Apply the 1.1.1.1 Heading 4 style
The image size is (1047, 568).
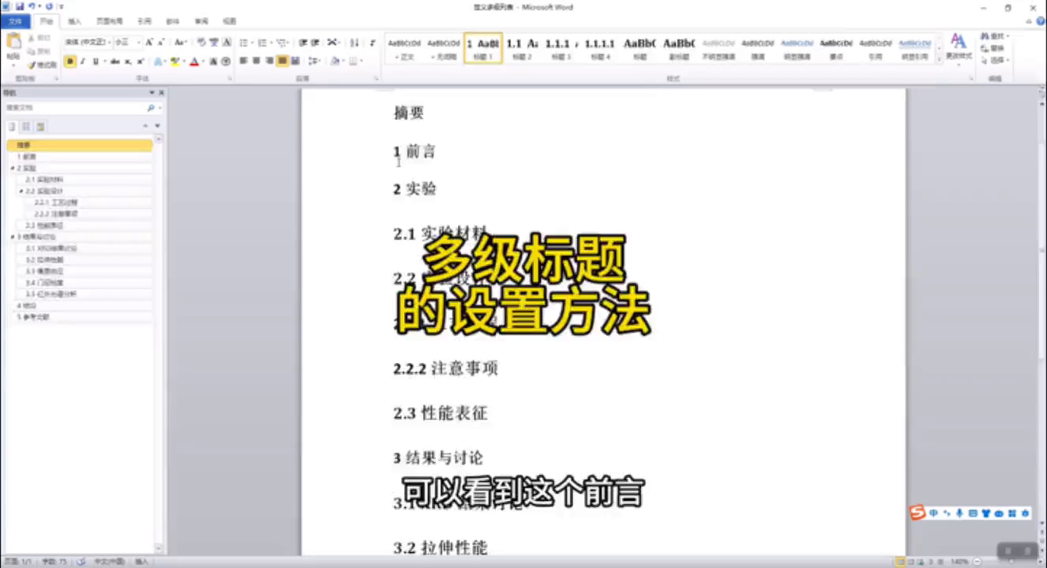click(600, 49)
